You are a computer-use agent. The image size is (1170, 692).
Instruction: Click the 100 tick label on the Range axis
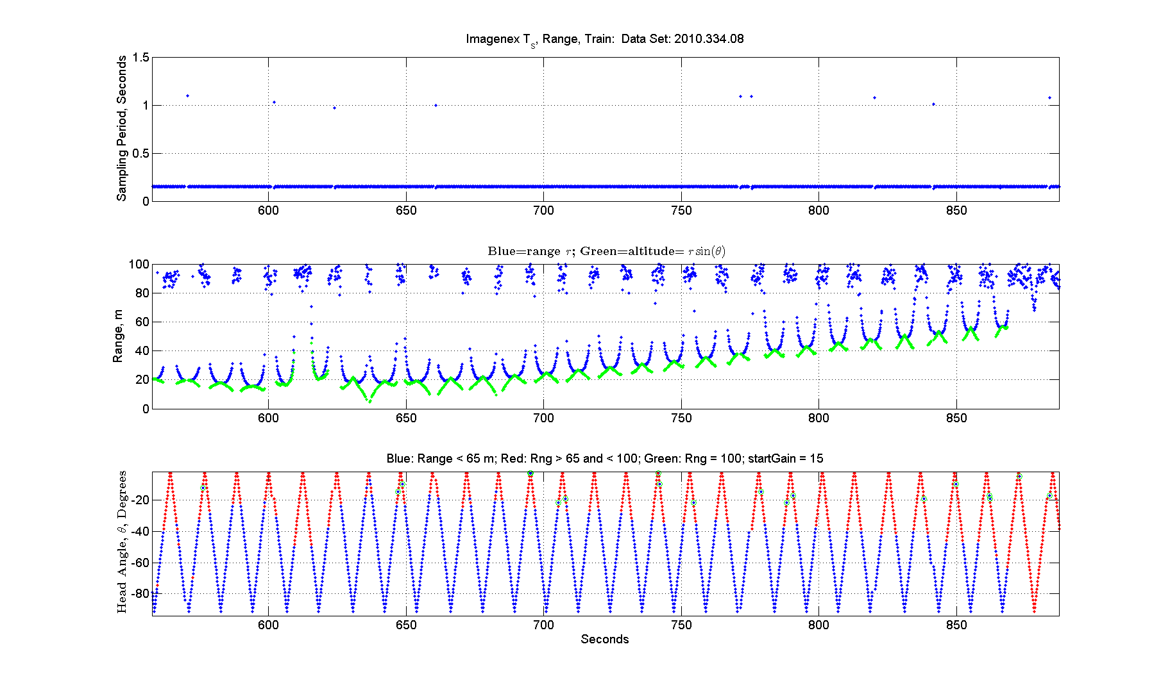click(x=139, y=264)
